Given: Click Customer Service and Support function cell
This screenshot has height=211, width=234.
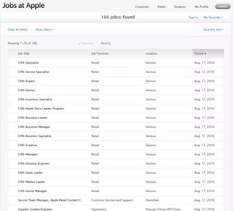Looking at the screenshot, I should tap(112, 200).
